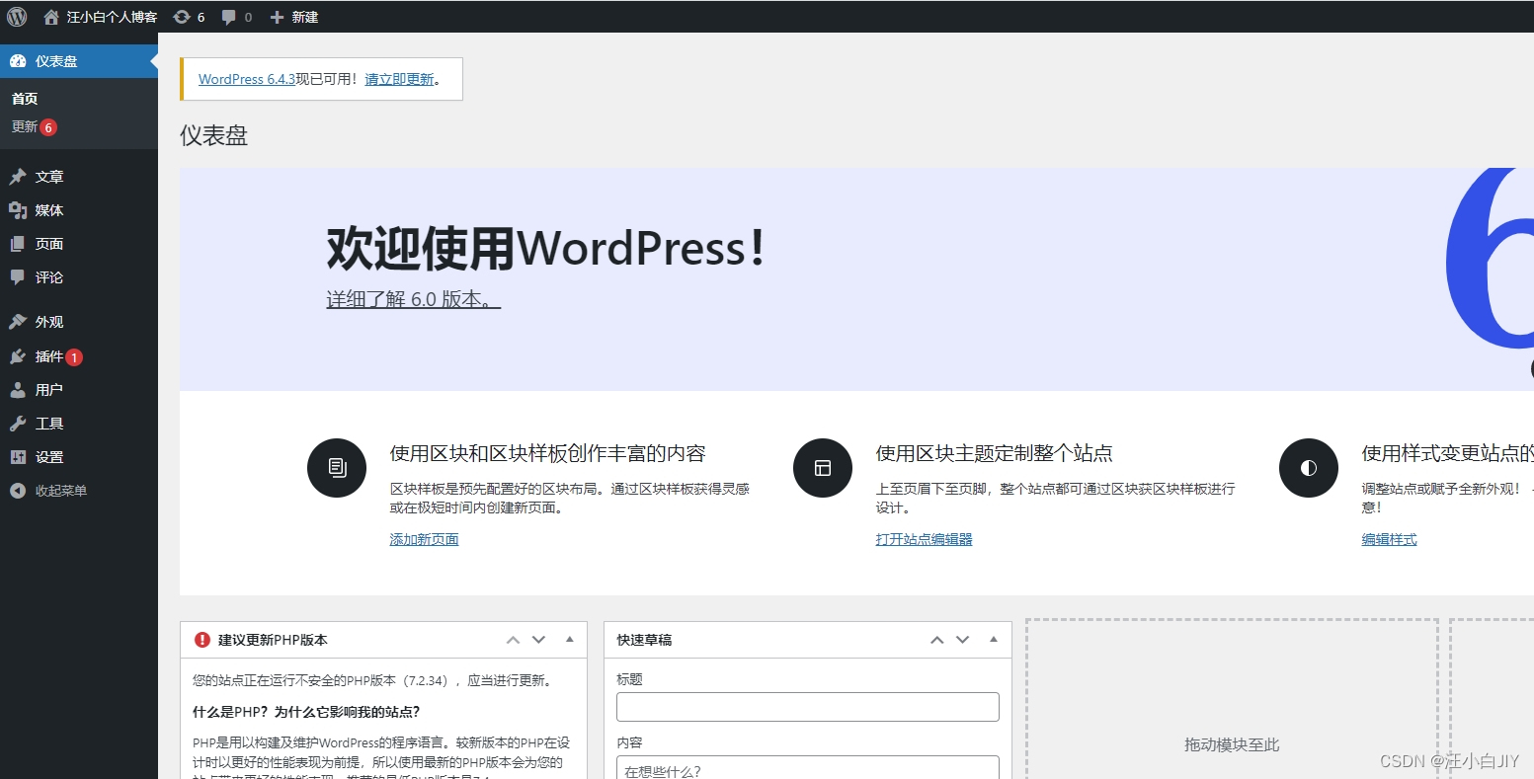The width and height of the screenshot is (1534, 779).
Task: Collapse the 快速草稿 panel
Action: point(994,640)
